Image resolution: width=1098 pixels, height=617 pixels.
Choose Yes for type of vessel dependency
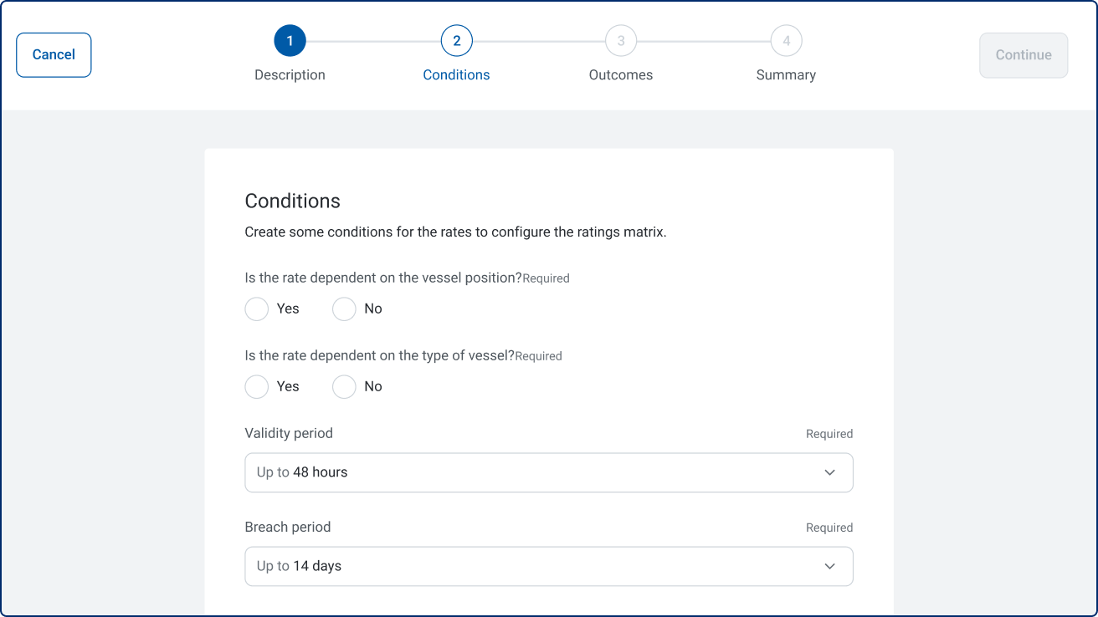coord(257,387)
